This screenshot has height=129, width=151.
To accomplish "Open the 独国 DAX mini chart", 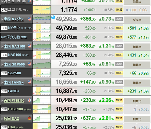I will click(42, 118).
